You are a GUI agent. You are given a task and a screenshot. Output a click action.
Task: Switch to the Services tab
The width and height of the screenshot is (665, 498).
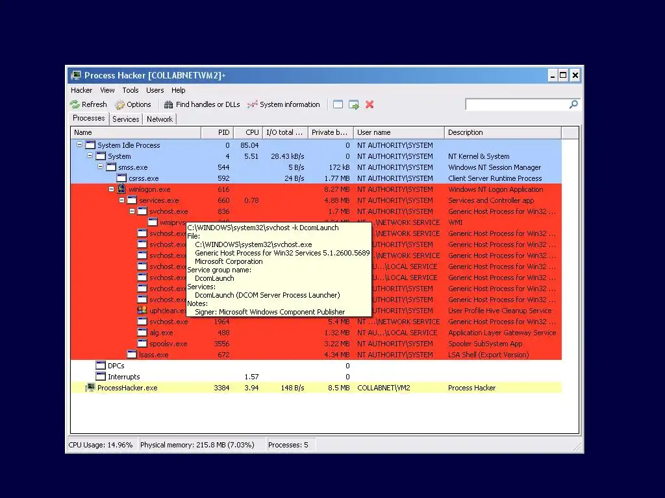(x=125, y=119)
